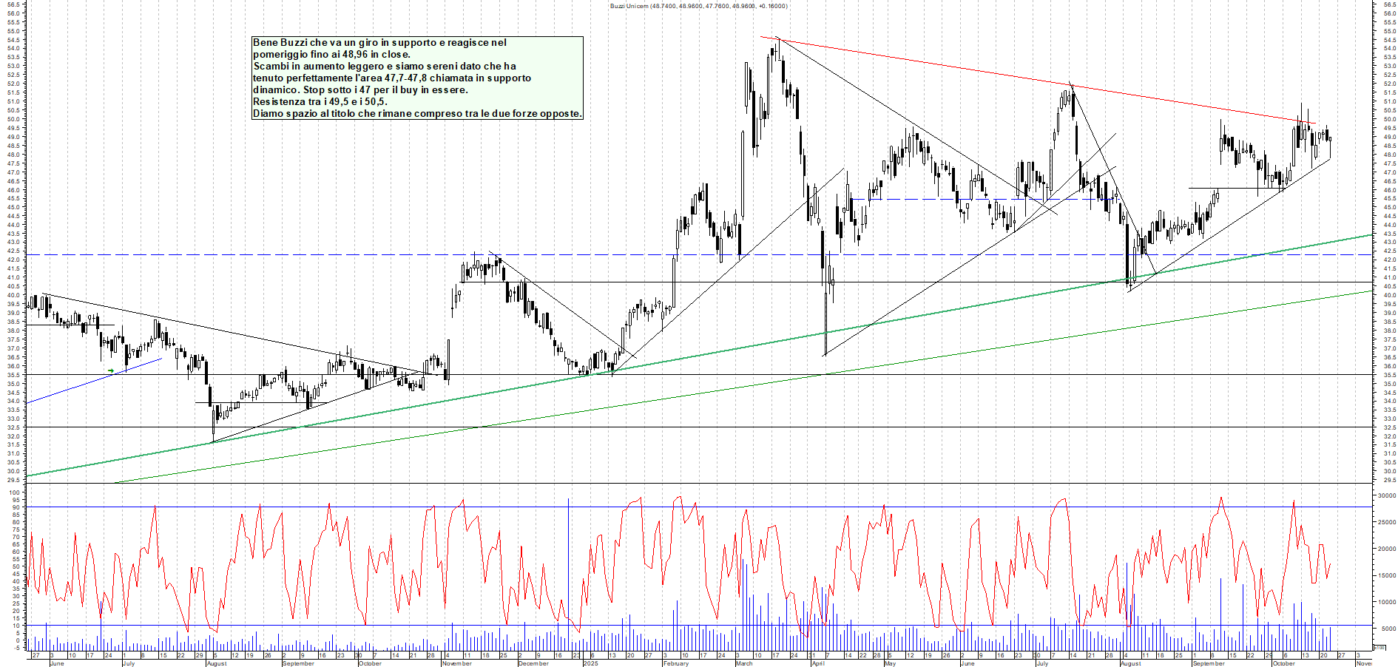The image size is (1398, 667).
Task: Select the short blue trendline
Action: 89,382
